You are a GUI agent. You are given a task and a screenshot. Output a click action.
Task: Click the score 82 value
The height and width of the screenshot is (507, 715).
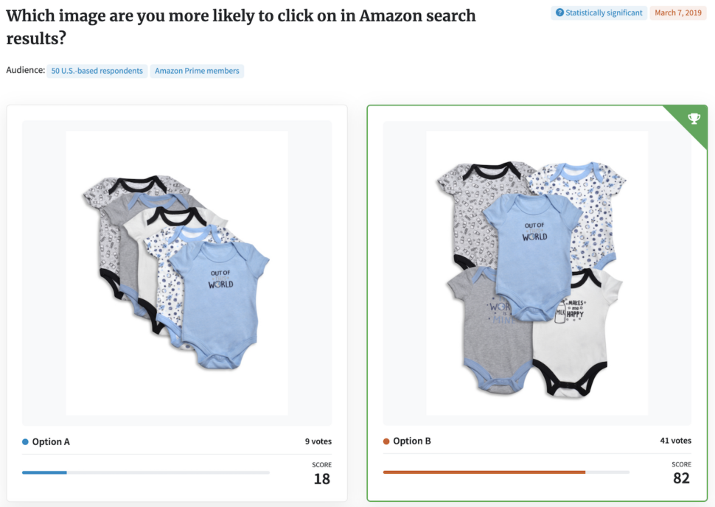[x=681, y=478]
